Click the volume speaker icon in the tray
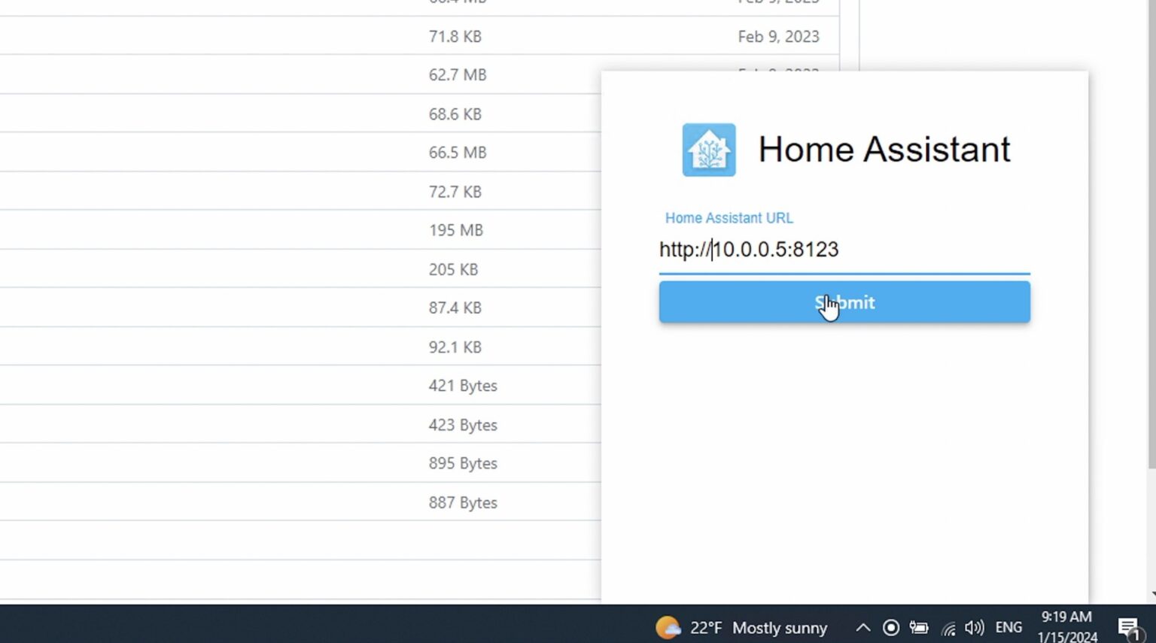The width and height of the screenshot is (1156, 643). 975,627
